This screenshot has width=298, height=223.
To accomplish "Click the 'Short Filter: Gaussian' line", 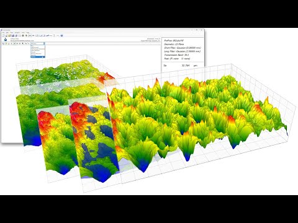I will (183, 48).
